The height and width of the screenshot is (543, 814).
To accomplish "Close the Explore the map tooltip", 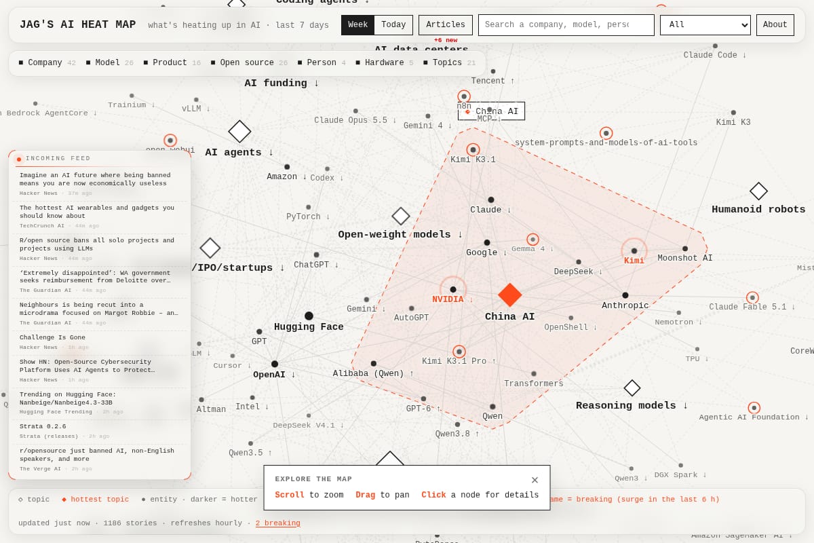I will click(535, 480).
